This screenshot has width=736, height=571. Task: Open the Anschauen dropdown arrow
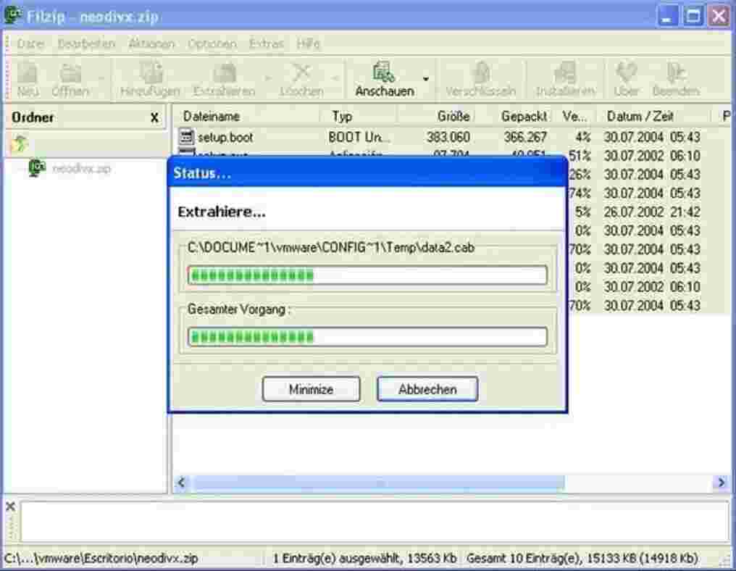click(x=425, y=80)
